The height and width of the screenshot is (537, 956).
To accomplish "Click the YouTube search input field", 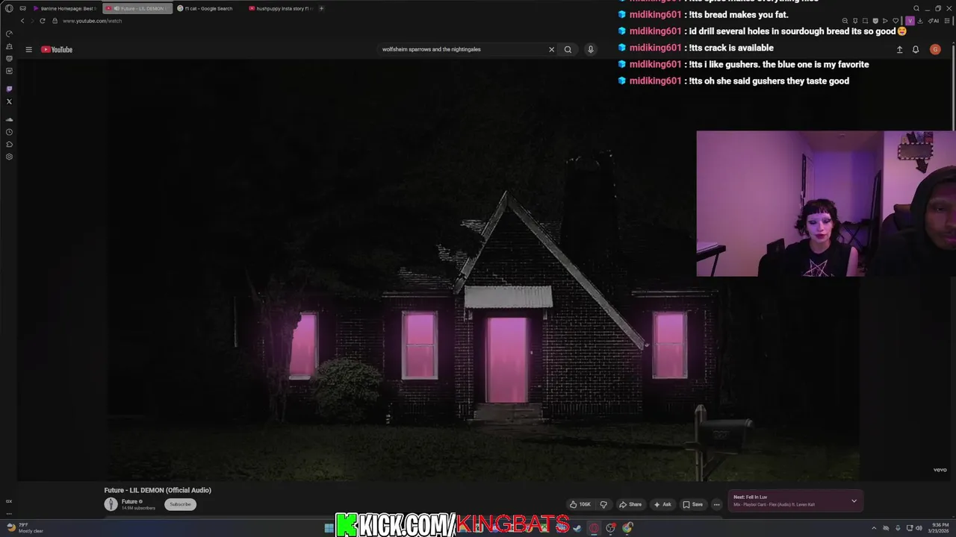I will (x=463, y=49).
